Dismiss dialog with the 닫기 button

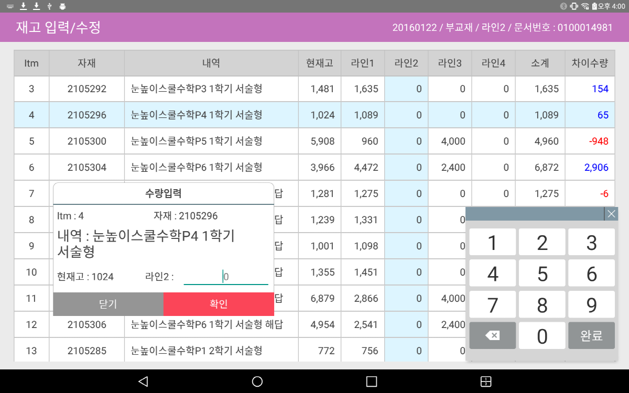pos(108,304)
